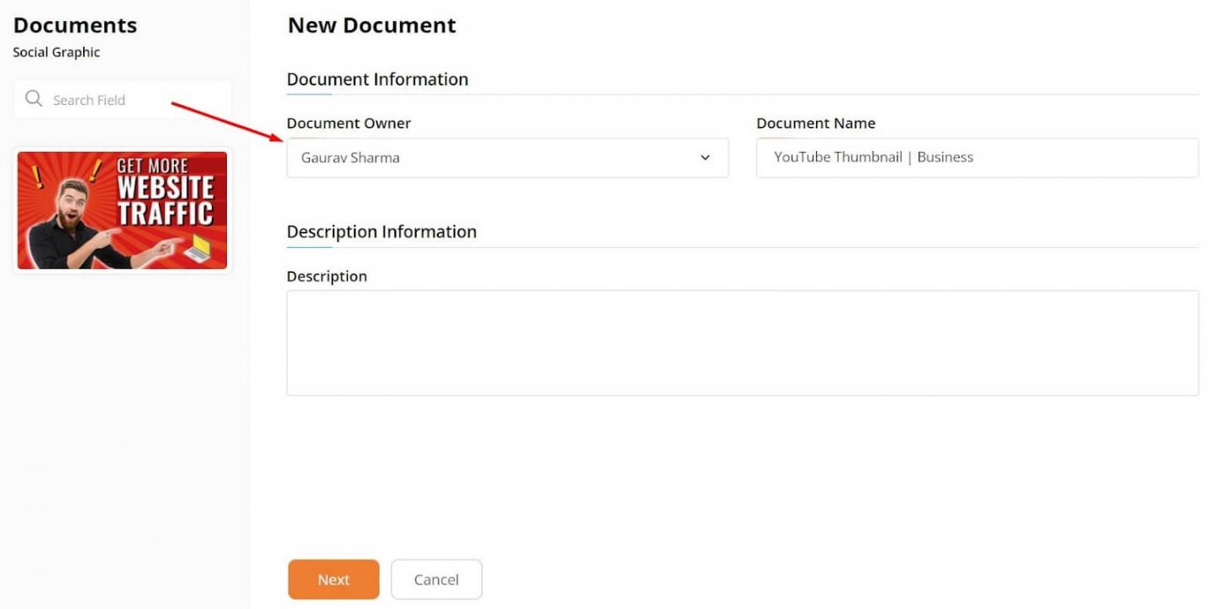Click the New Document page title
The height and width of the screenshot is (609, 1210).
click(x=371, y=25)
